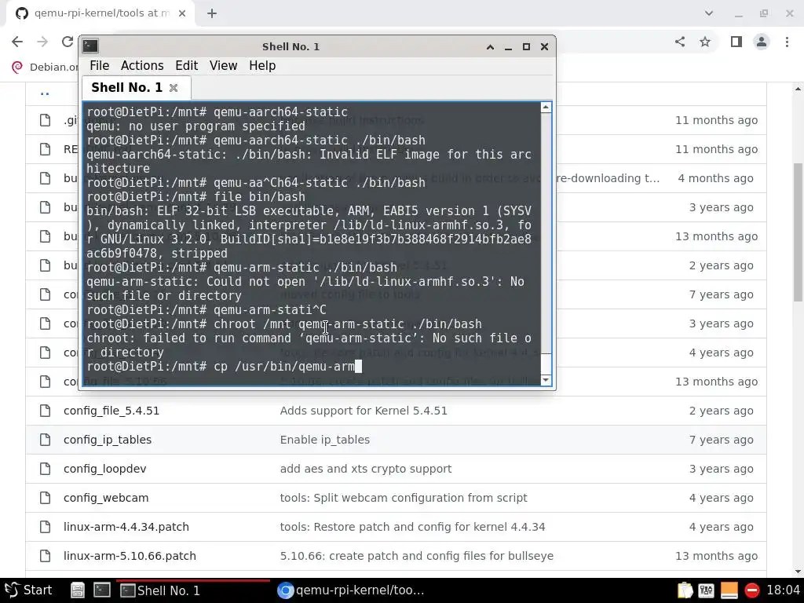Close the Shell No. 1 tab with x icon

pyautogui.click(x=174, y=88)
